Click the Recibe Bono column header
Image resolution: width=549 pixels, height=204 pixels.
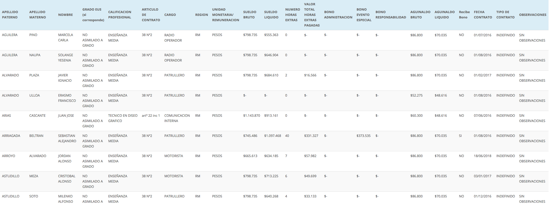click(x=464, y=15)
